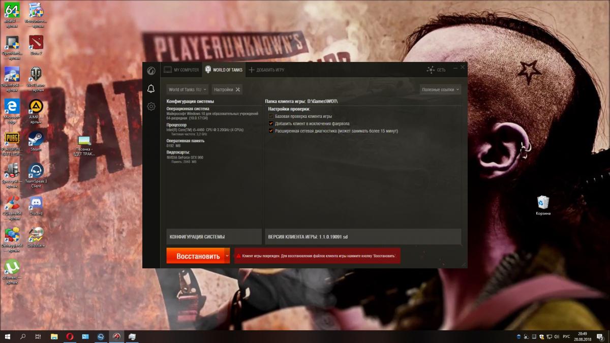Open Defraggler64 desktop shortcut

point(11,239)
